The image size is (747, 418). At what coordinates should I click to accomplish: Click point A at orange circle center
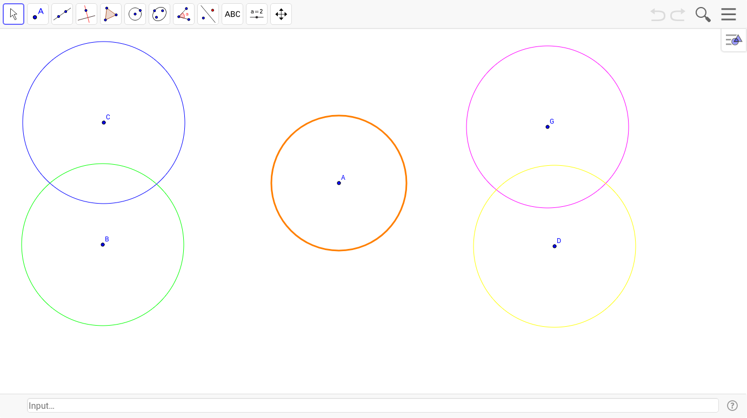339,183
